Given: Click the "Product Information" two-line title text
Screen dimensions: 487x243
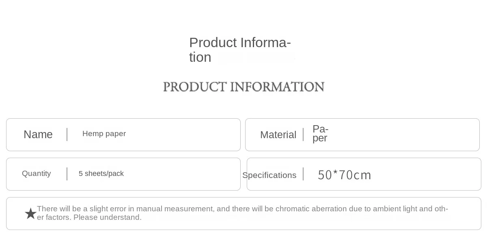Looking at the screenshot, I should tap(239, 50).
